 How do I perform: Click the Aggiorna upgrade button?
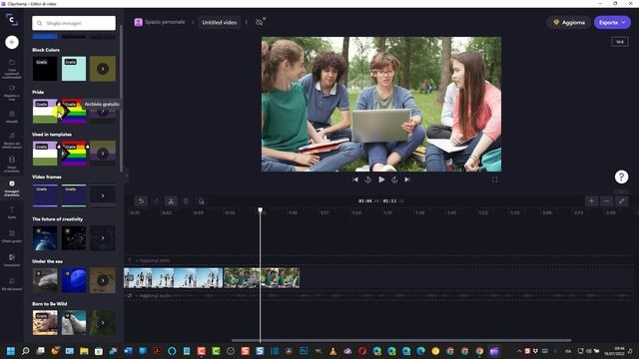[569, 22]
